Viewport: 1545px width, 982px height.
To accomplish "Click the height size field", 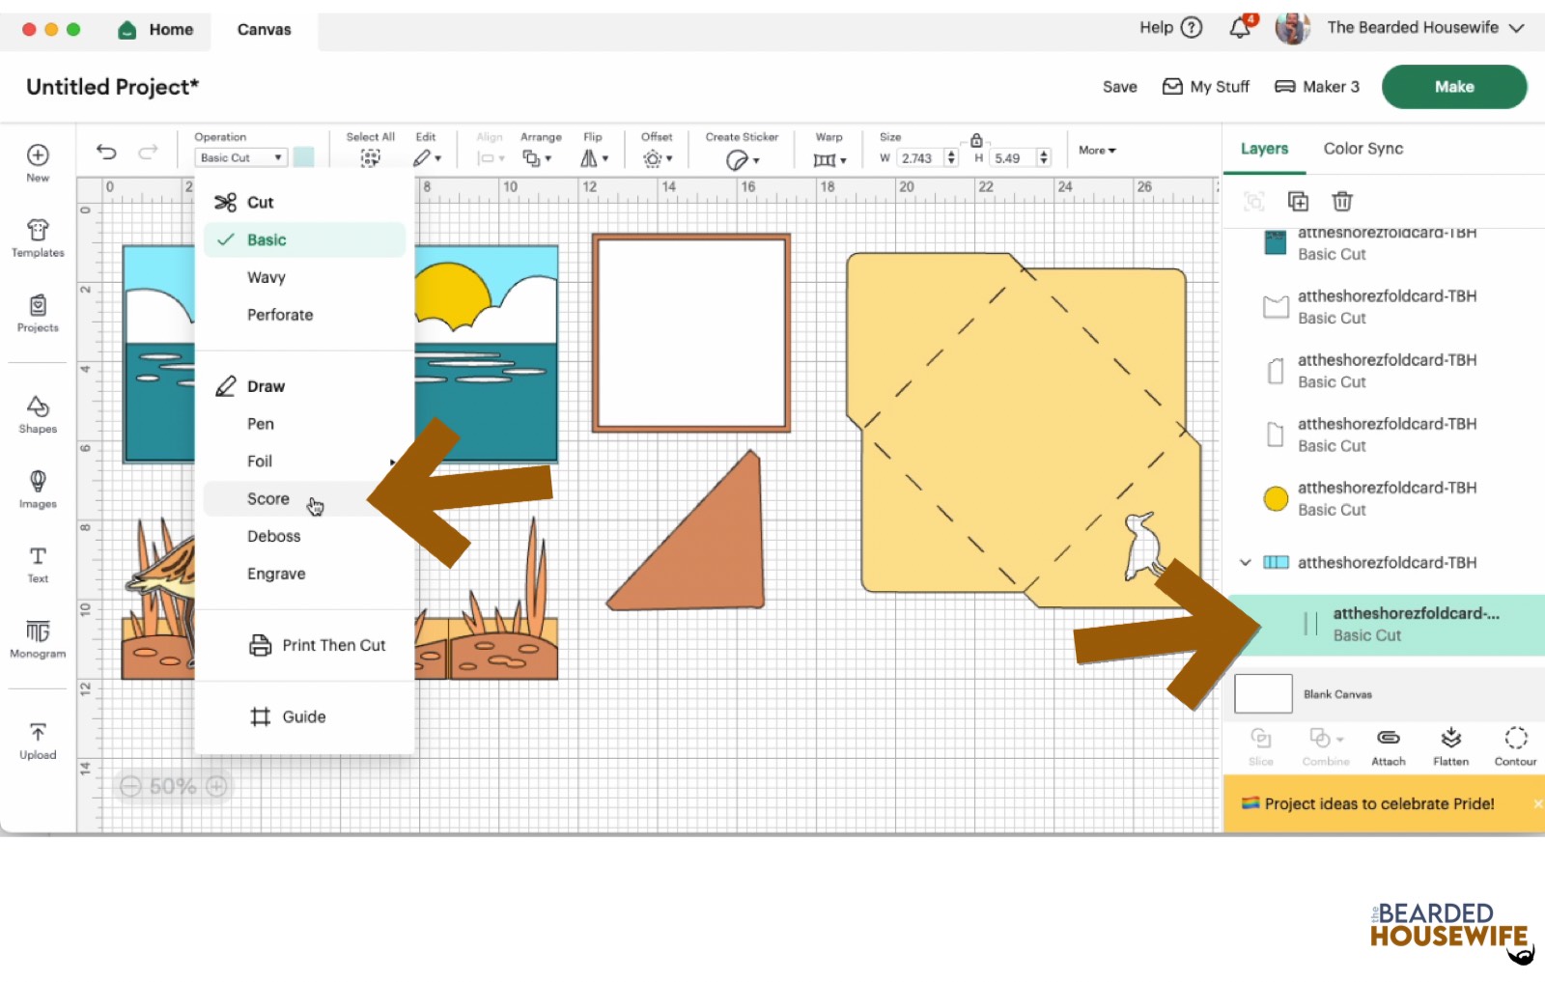I will click(1012, 158).
